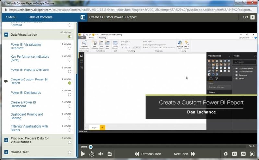Open Create a Power BI Dashboard topic

[x=23, y=104]
